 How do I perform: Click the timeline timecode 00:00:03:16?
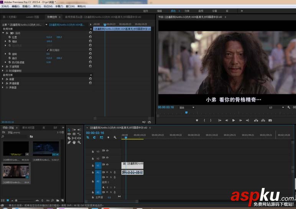point(94,133)
